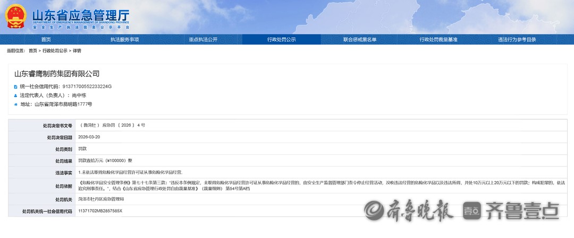Click the national emblem logo in header

coord(15,16)
